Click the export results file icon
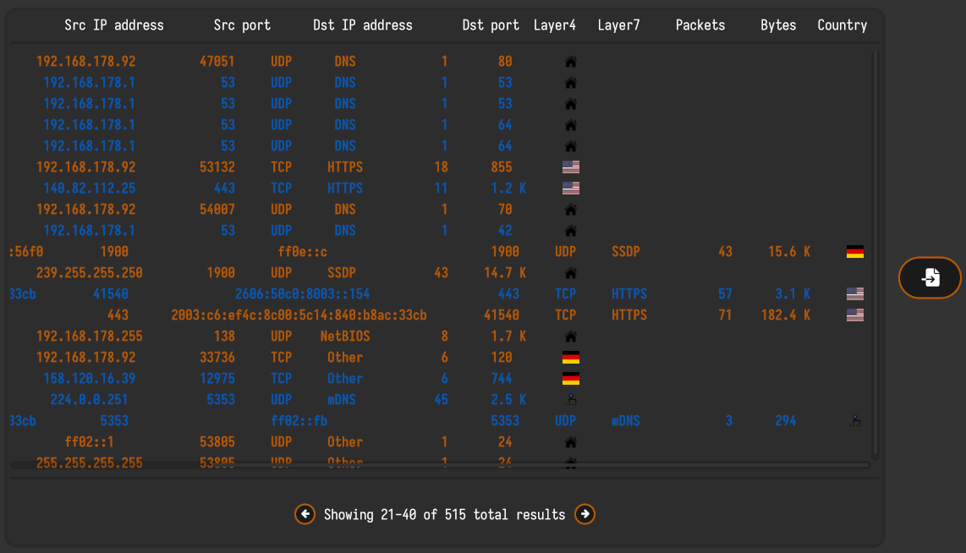This screenshot has width=966, height=553. click(929, 277)
